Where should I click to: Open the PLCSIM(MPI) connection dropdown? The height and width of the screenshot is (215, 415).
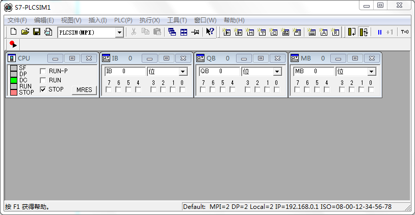click(x=119, y=33)
